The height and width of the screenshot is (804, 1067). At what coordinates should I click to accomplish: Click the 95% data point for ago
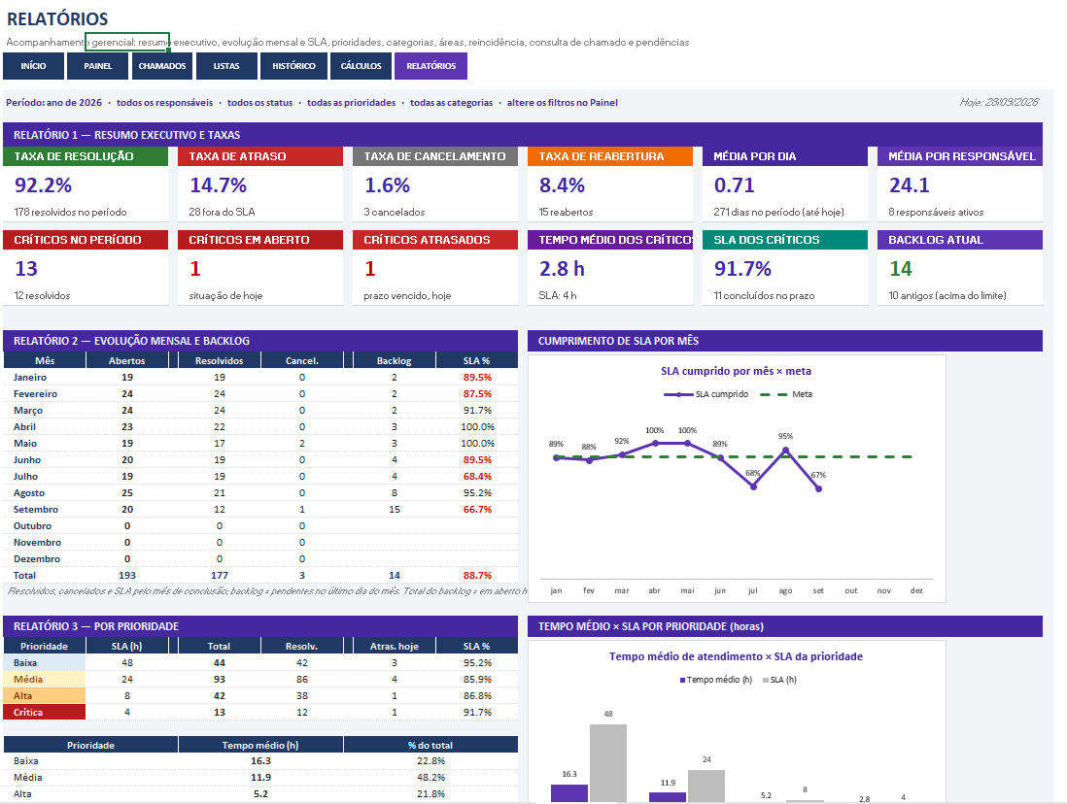785,451
